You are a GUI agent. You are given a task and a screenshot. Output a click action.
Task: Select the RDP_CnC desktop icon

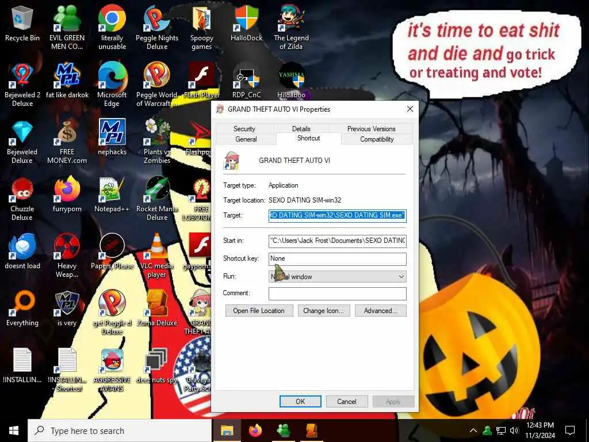point(246,81)
